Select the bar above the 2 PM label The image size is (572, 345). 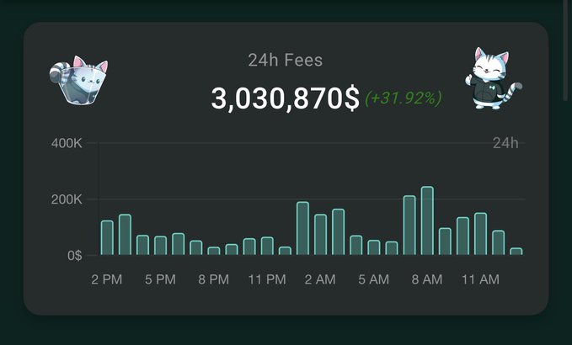[x=107, y=237]
